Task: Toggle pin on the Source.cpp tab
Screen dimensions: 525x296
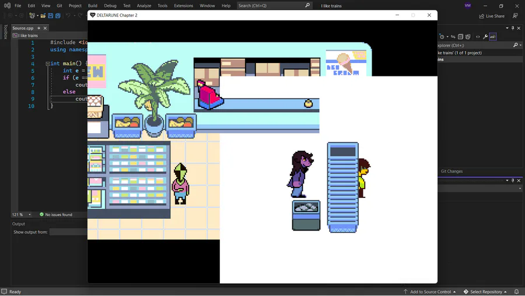Action: [39, 28]
